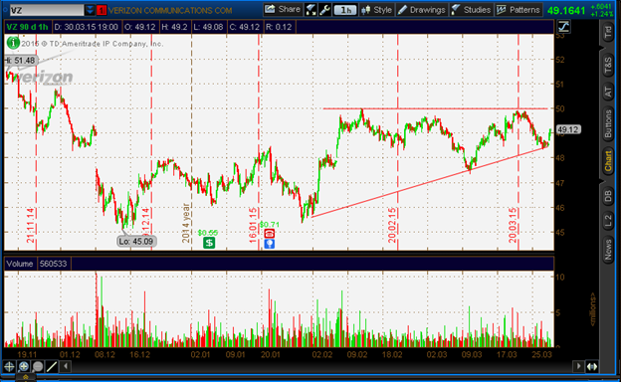The height and width of the screenshot is (384, 621).
Task: Click the 49.1641 last price
Action: click(566, 10)
